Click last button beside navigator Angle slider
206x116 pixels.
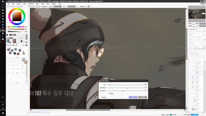tap(205, 26)
